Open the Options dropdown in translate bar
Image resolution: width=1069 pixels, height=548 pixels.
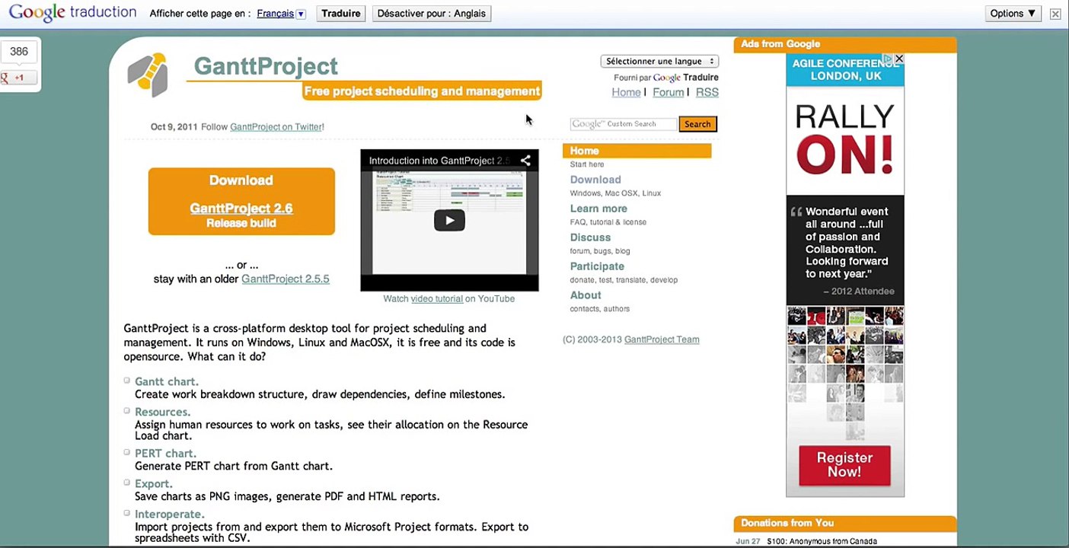pyautogui.click(x=1013, y=14)
